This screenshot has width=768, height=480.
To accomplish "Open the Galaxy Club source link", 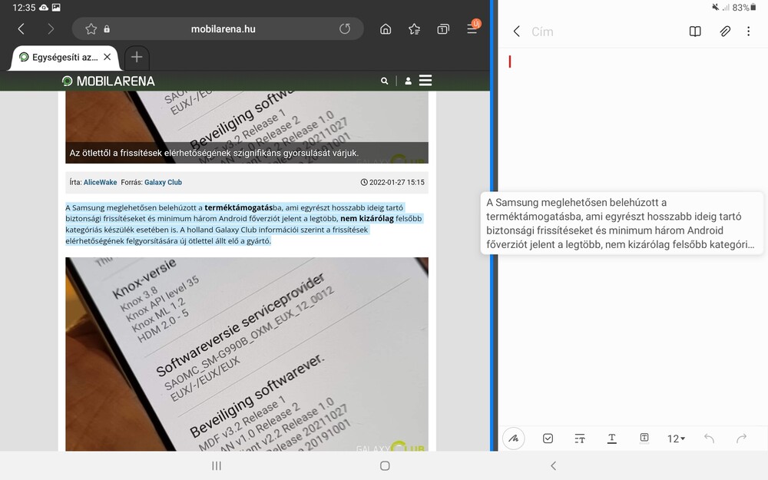I will 163,182.
